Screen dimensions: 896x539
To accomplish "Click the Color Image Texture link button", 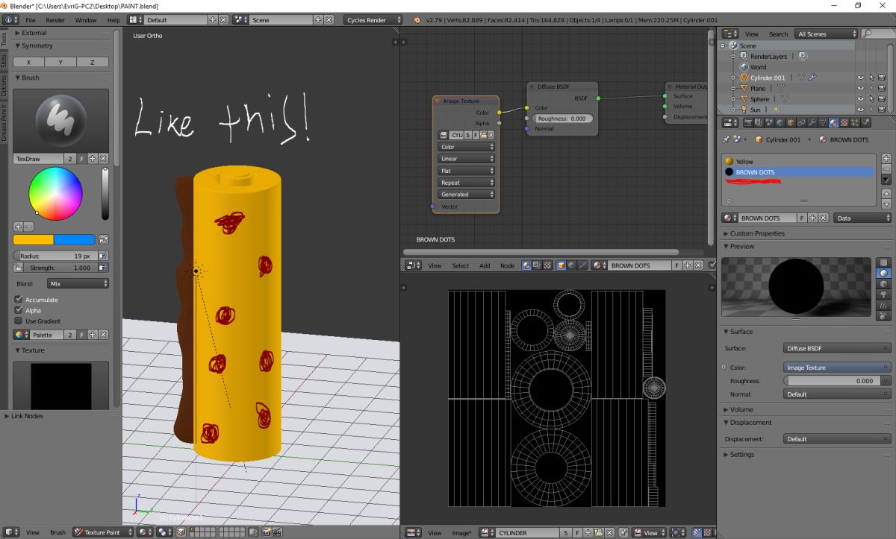I will (838, 368).
